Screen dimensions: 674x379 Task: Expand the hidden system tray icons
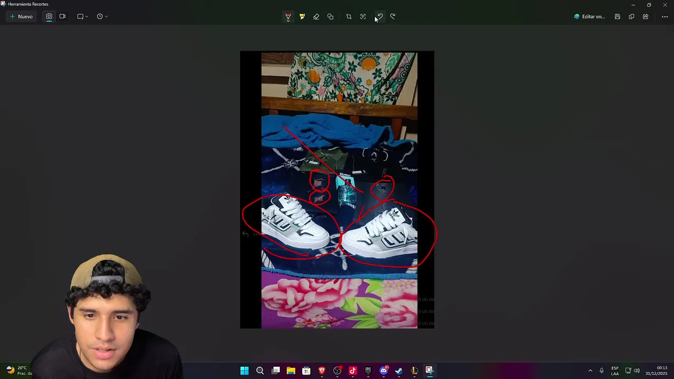(x=590, y=371)
